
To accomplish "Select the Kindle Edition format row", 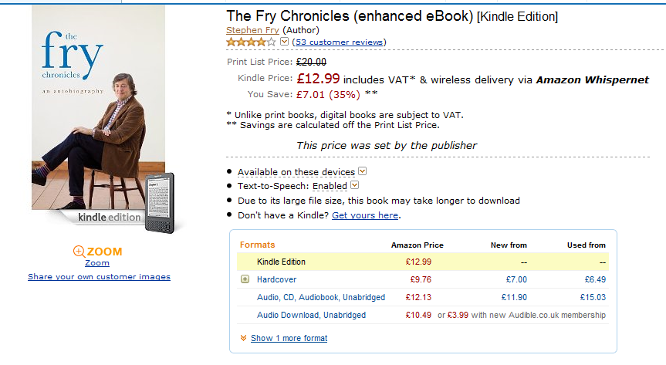I will point(281,262).
